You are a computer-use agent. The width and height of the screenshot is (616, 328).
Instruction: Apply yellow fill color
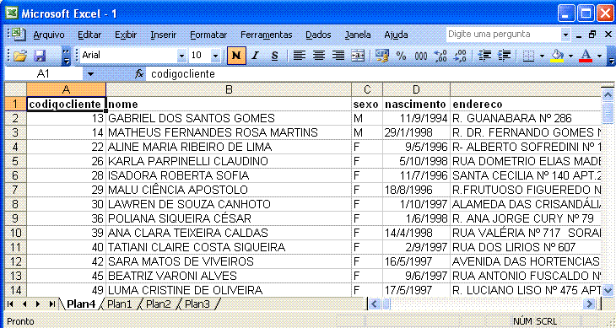(557, 56)
